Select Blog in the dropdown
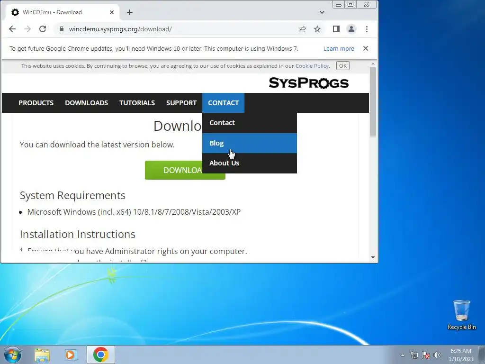This screenshot has width=485, height=364. (x=249, y=143)
